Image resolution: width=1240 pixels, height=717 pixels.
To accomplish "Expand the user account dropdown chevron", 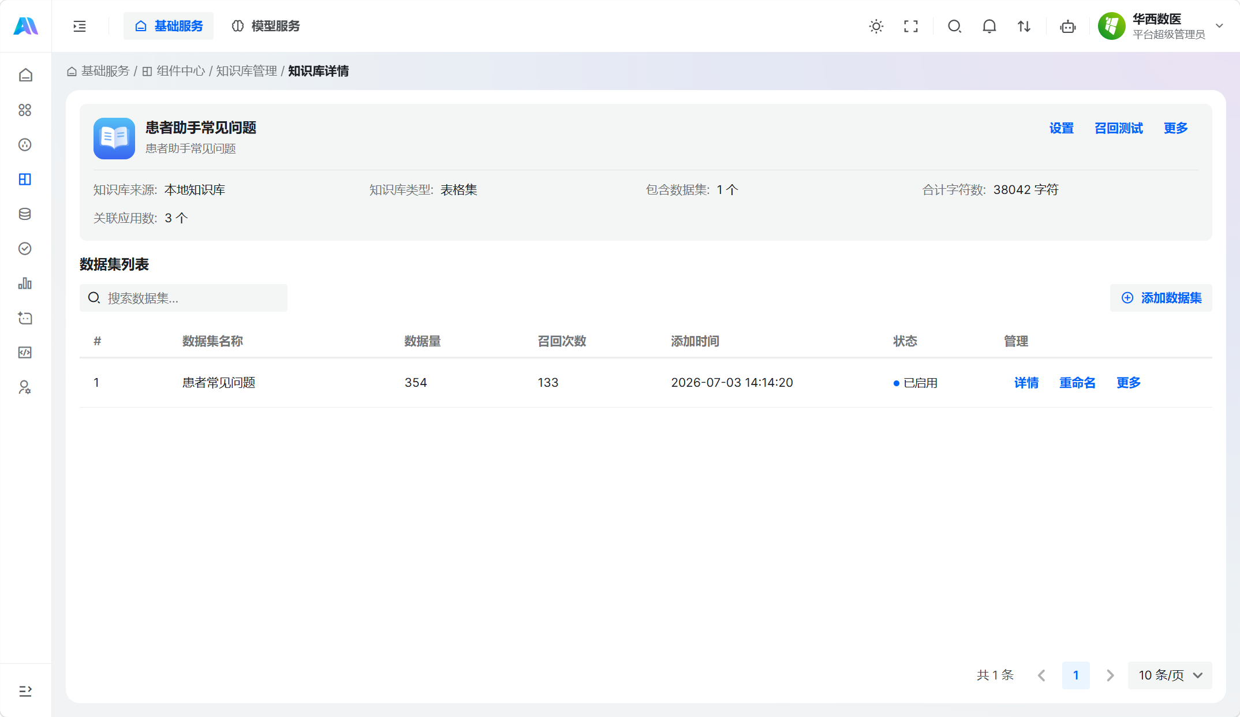I will pyautogui.click(x=1219, y=26).
